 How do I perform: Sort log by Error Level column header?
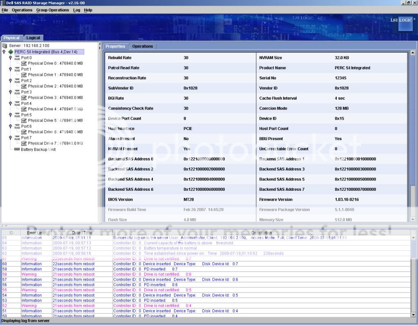click(x=36, y=233)
